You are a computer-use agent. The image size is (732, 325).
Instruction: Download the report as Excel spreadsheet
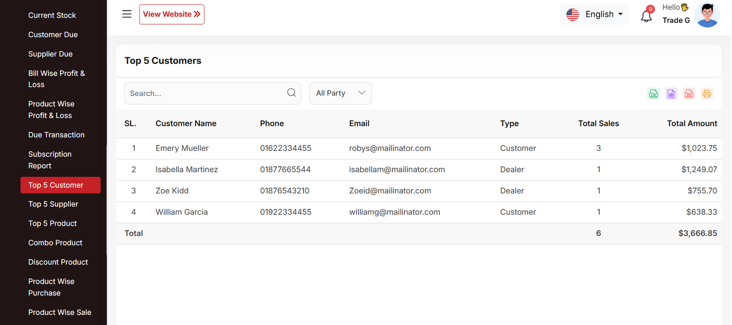coord(671,94)
